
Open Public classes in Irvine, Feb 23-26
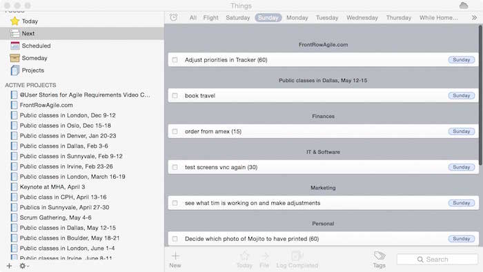pyautogui.click(x=66, y=166)
